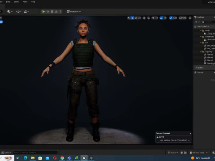Adjust the camera speed setting

(x=183, y=18)
